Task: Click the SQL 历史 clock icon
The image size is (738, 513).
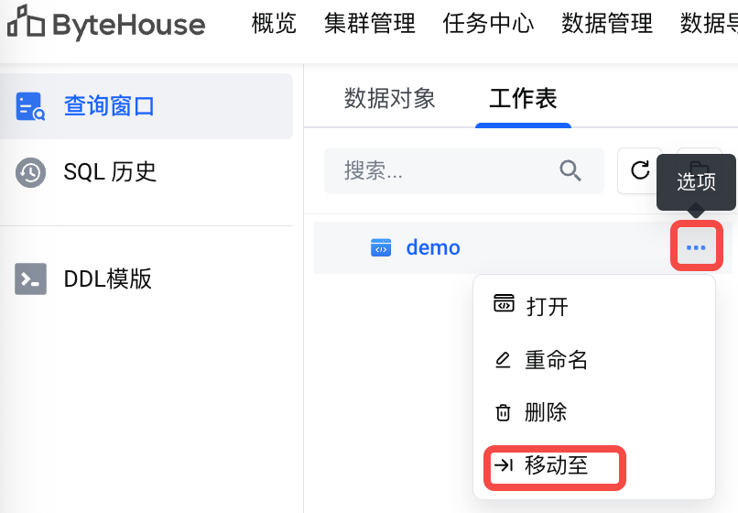Action: pyautogui.click(x=30, y=172)
